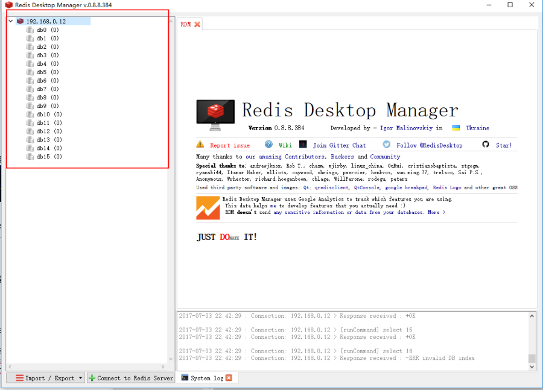Click the Google Analytics orange icon
543x390 pixels.
[208, 208]
